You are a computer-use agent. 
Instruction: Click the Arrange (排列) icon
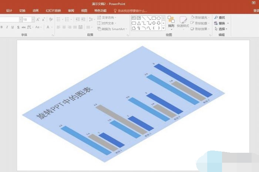171,21
